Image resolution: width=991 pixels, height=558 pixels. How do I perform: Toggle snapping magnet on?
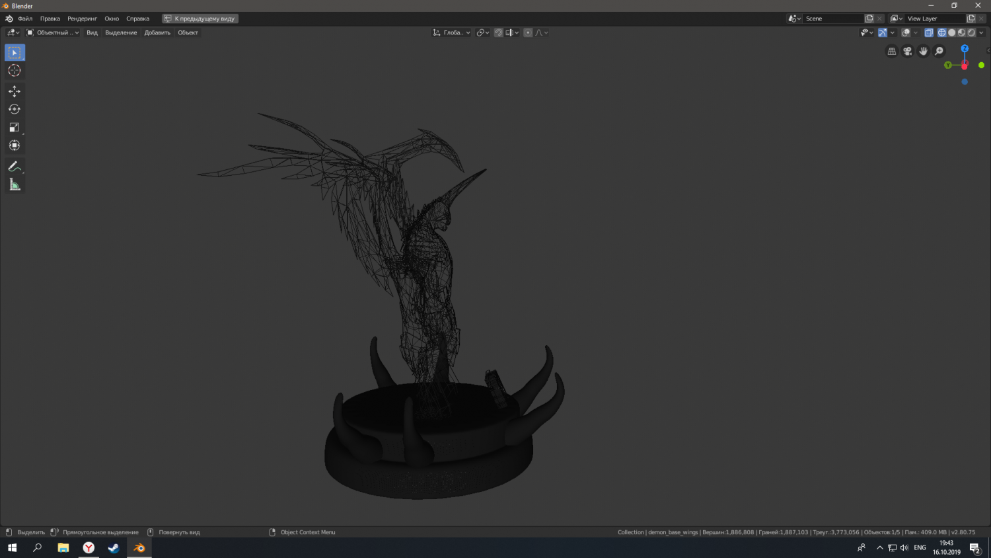(499, 32)
